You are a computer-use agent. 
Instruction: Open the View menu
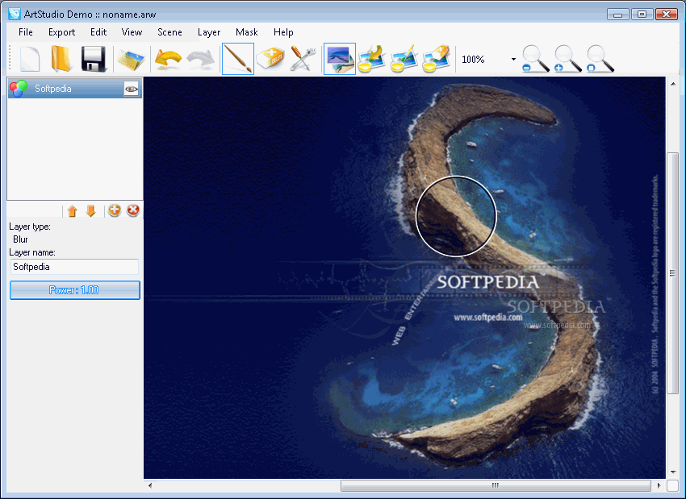coord(132,32)
